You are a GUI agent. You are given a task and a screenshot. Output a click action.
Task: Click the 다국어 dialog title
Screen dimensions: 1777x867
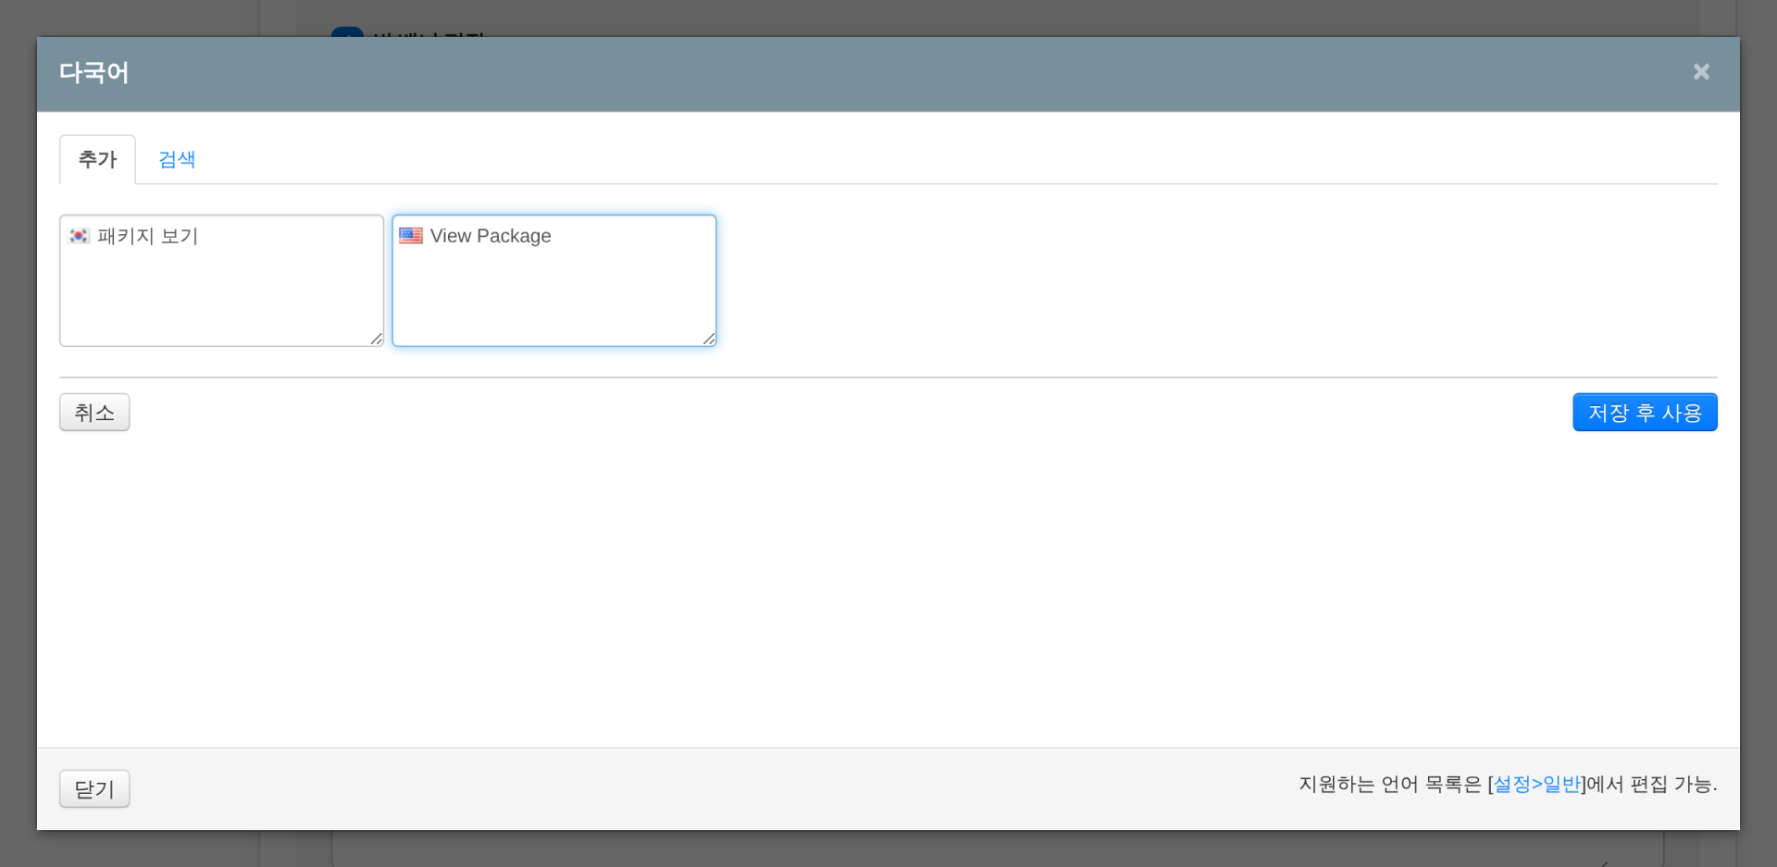[x=94, y=72]
